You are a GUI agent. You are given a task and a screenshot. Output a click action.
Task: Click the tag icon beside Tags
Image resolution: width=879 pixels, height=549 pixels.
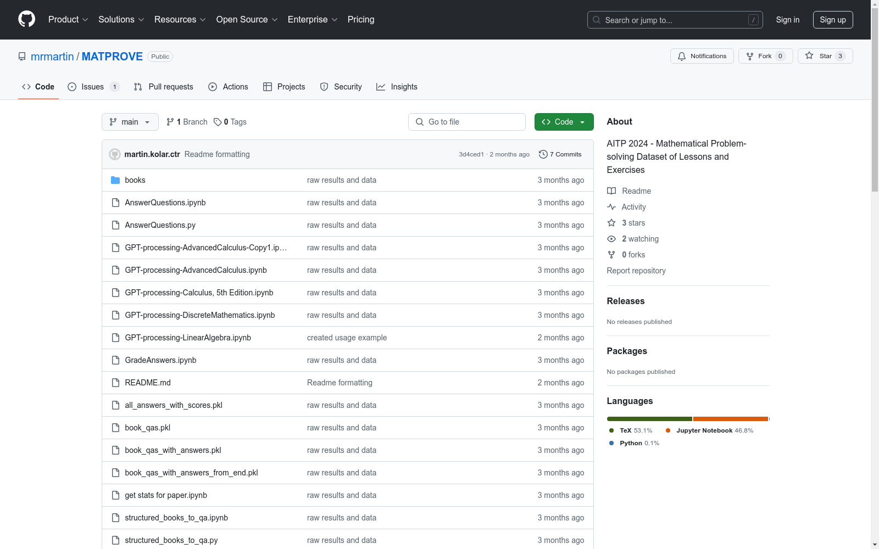click(x=218, y=122)
